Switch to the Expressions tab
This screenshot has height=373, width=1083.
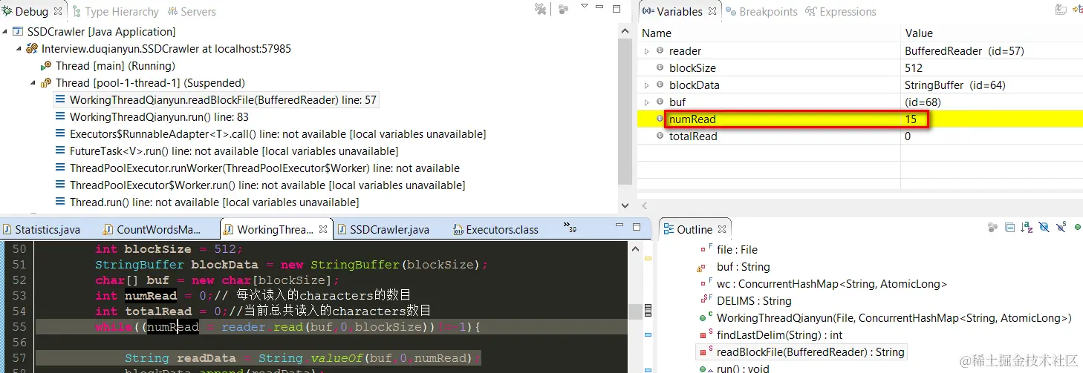pos(842,11)
